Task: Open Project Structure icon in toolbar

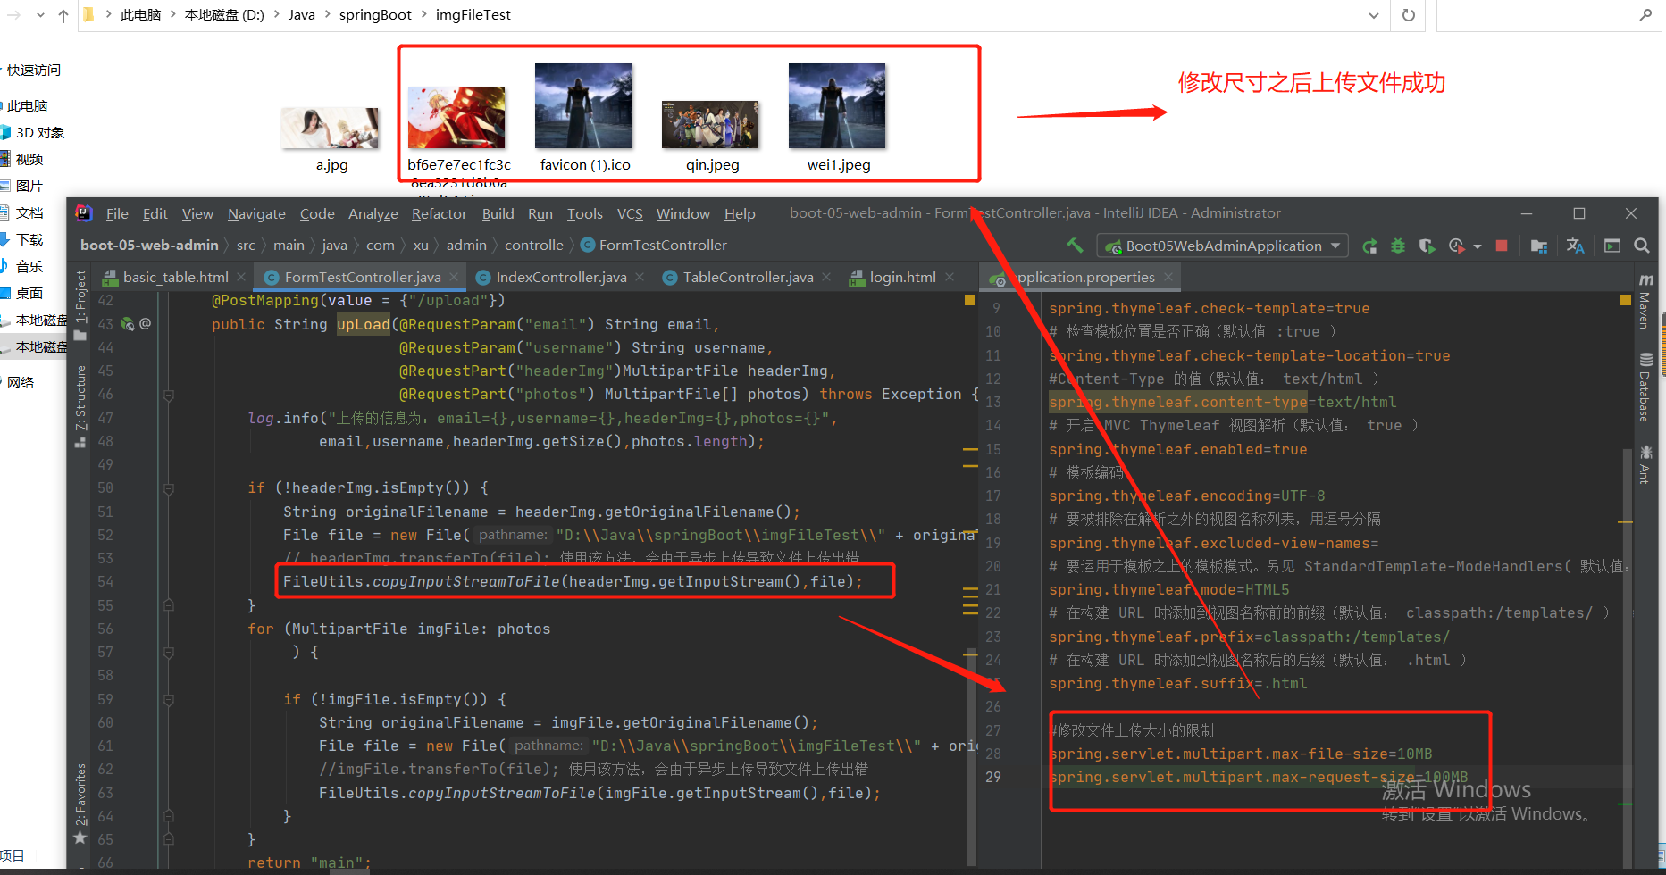Action: click(1538, 246)
